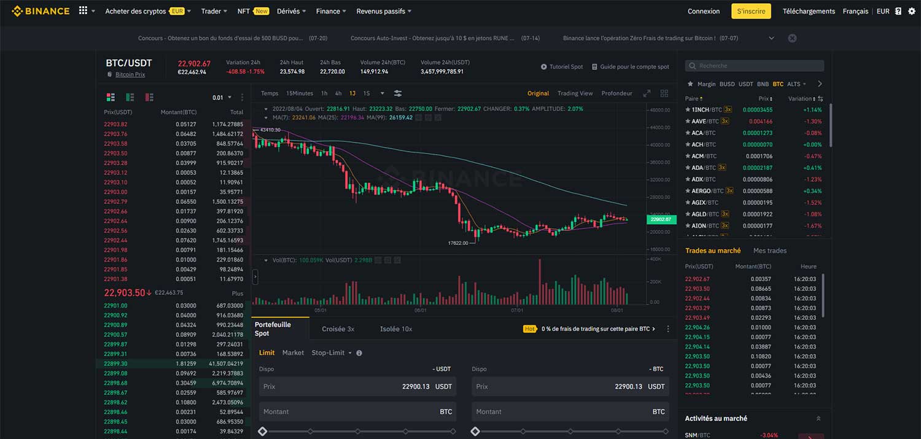This screenshot has width=921, height=439.
Task: Expand left panel with chart edge arrow
Action: (x=255, y=278)
